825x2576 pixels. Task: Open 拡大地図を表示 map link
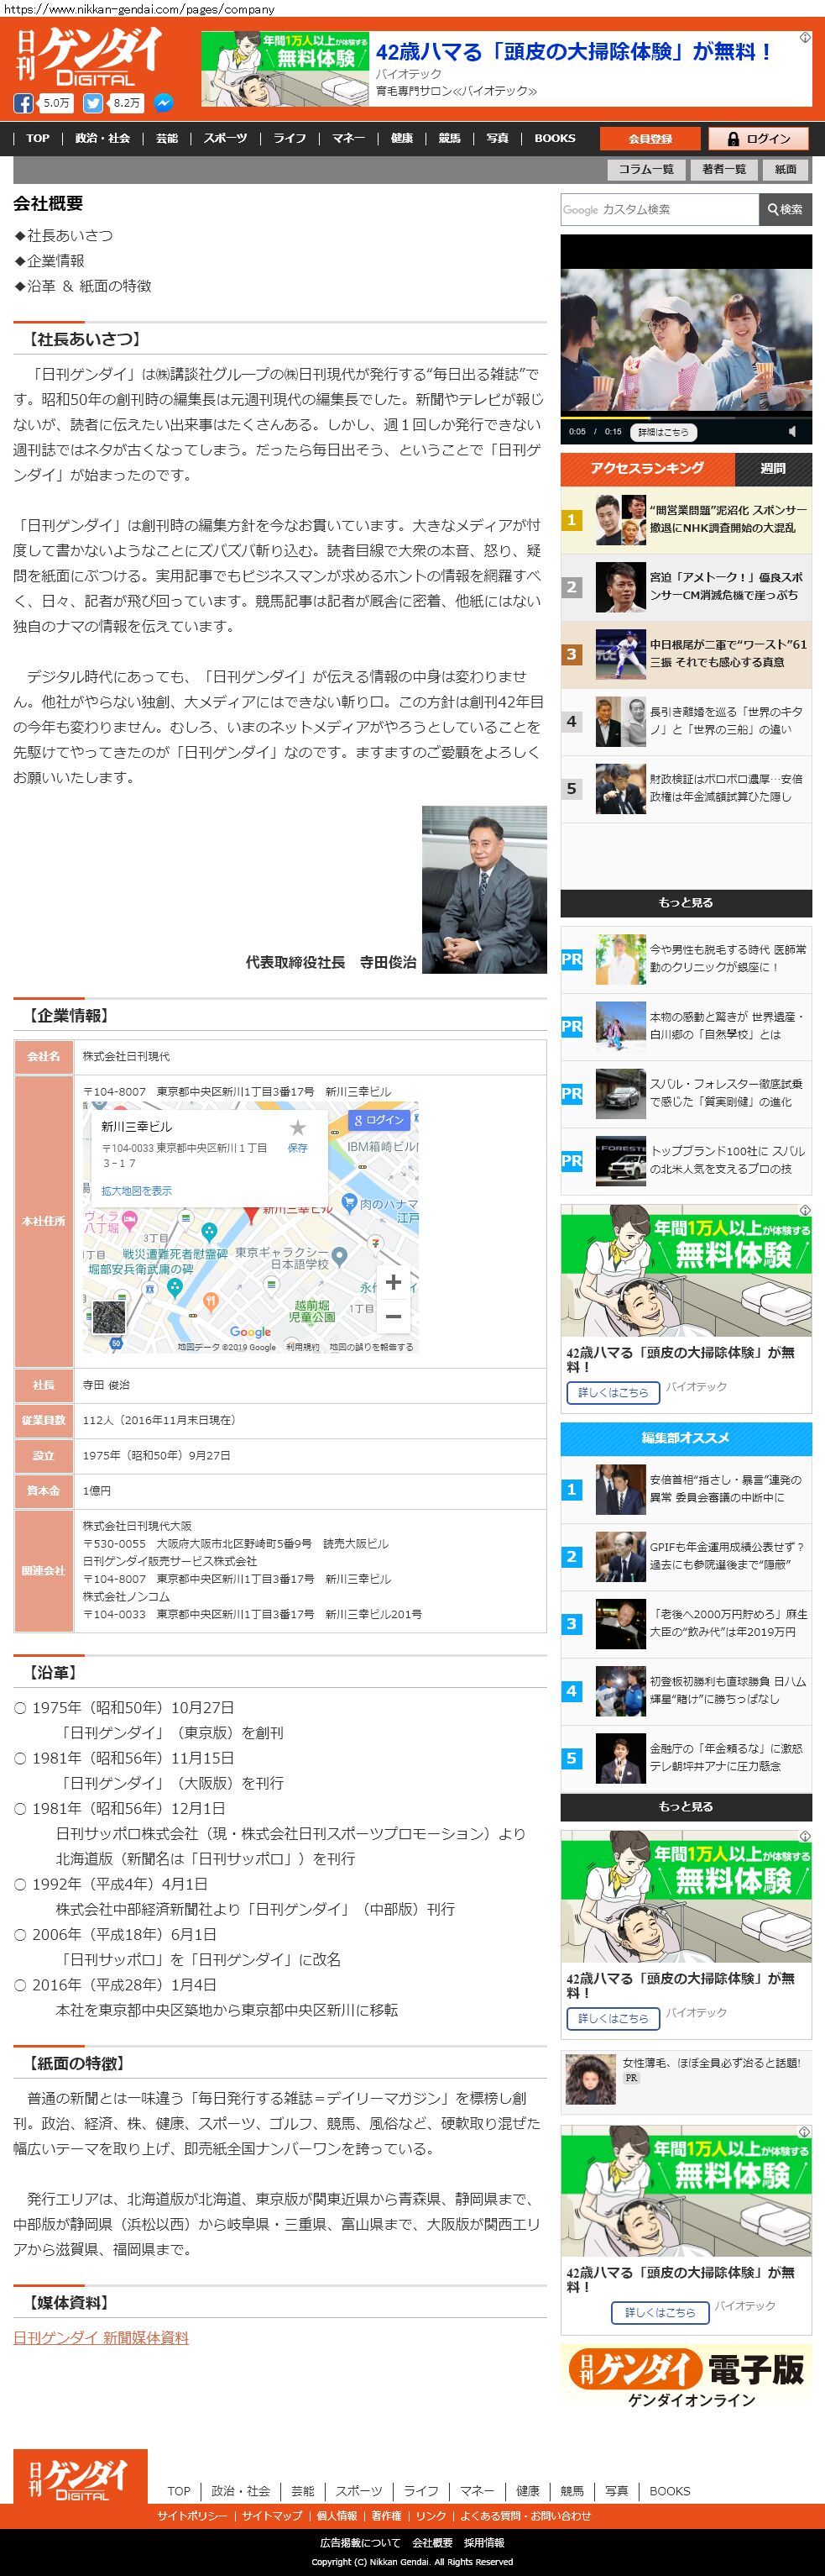(x=136, y=1191)
